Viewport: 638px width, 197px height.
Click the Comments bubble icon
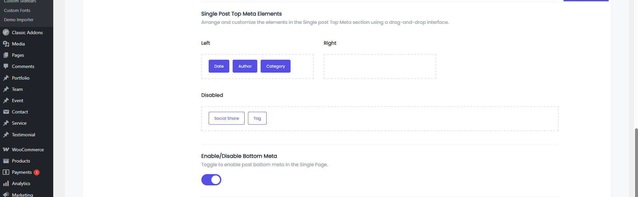click(x=6, y=66)
